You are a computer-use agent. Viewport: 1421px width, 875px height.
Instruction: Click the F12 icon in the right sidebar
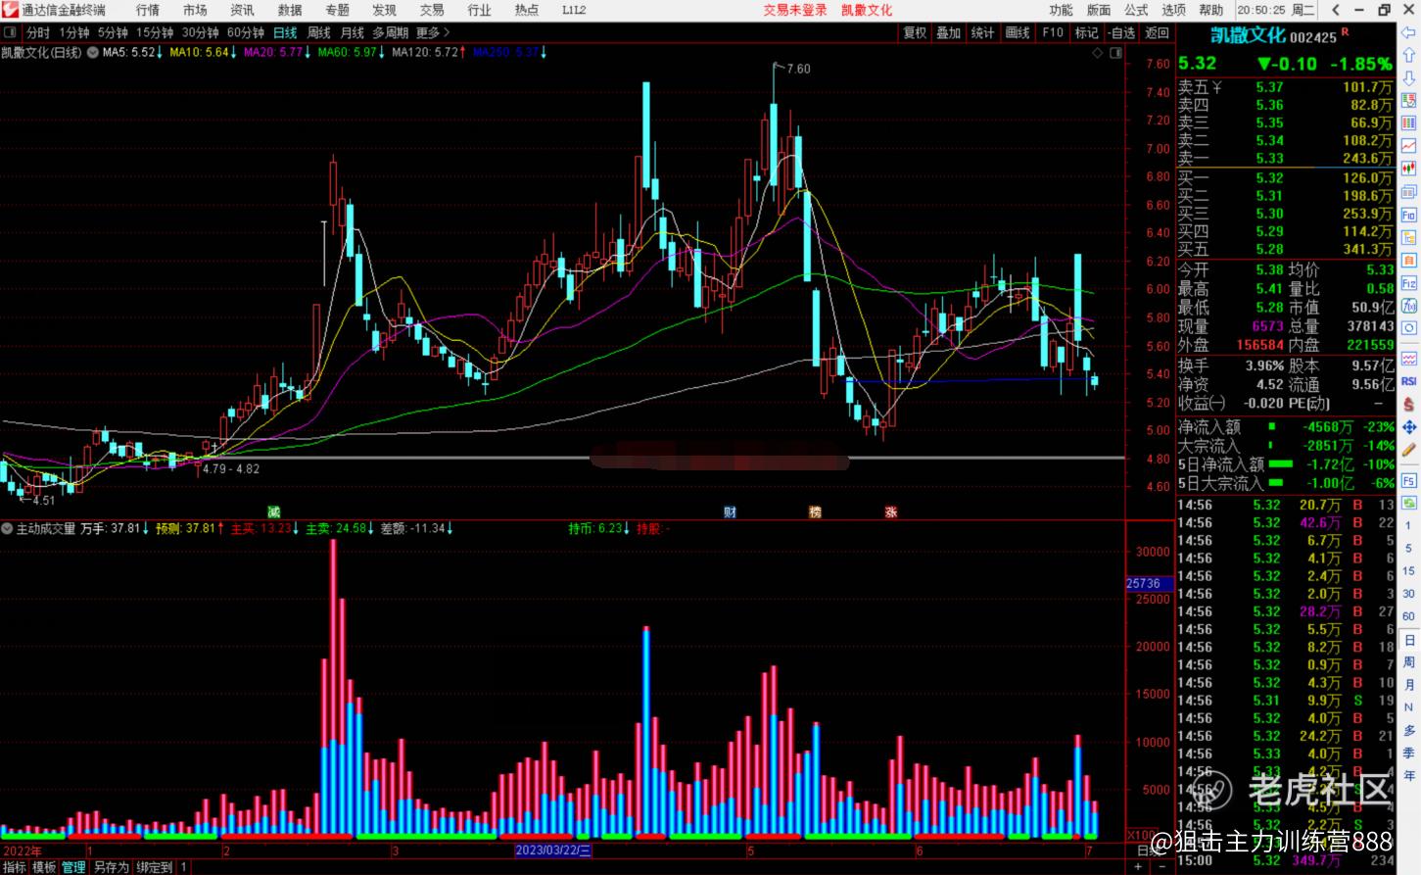pyautogui.click(x=1409, y=282)
